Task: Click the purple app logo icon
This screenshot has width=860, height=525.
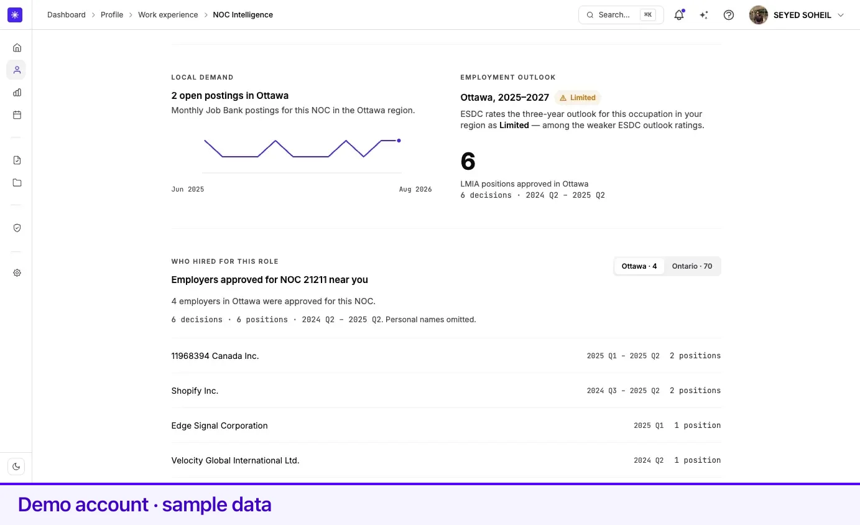Action: pyautogui.click(x=15, y=15)
